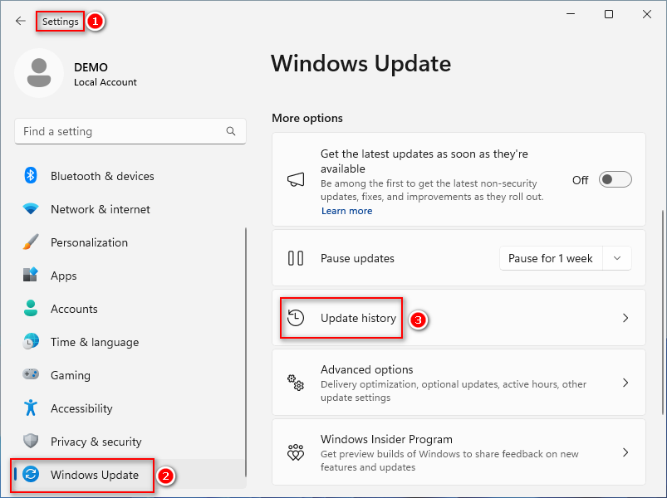
Task: Open Bluetooth & devices settings
Action: [130, 176]
